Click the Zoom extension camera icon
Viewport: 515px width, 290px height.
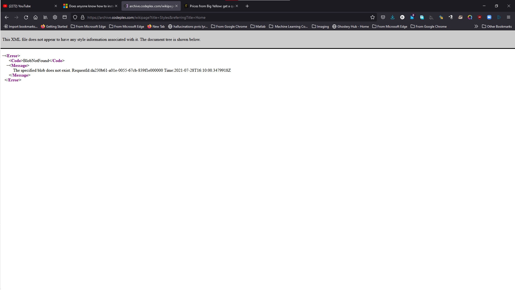489,17
